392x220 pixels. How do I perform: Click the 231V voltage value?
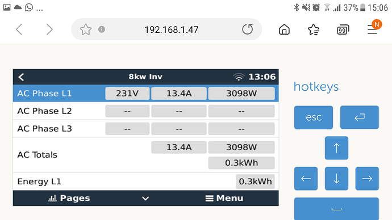127,94
